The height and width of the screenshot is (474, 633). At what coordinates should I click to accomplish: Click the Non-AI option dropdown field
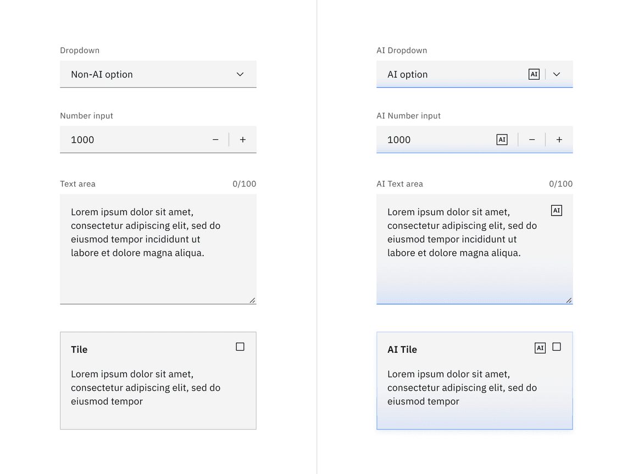click(158, 74)
